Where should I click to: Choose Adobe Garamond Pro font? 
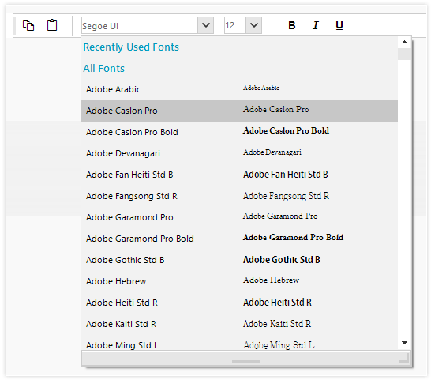tap(239, 217)
